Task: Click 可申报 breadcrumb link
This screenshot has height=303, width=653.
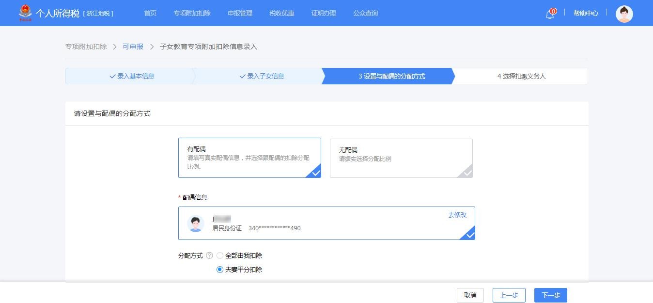Action: [133, 47]
